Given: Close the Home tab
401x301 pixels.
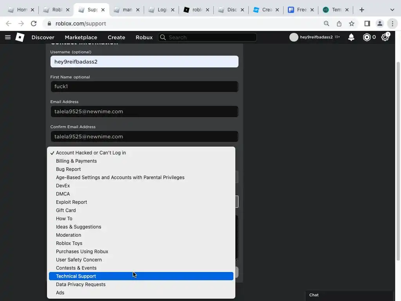Looking at the screenshot, I should tap(33, 10).
